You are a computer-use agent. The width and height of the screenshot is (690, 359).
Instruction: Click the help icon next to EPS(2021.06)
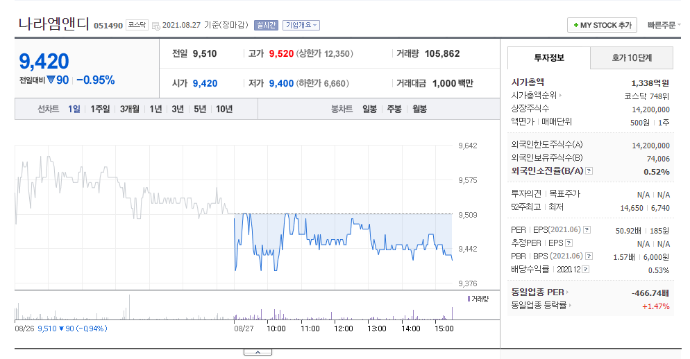pyautogui.click(x=587, y=230)
